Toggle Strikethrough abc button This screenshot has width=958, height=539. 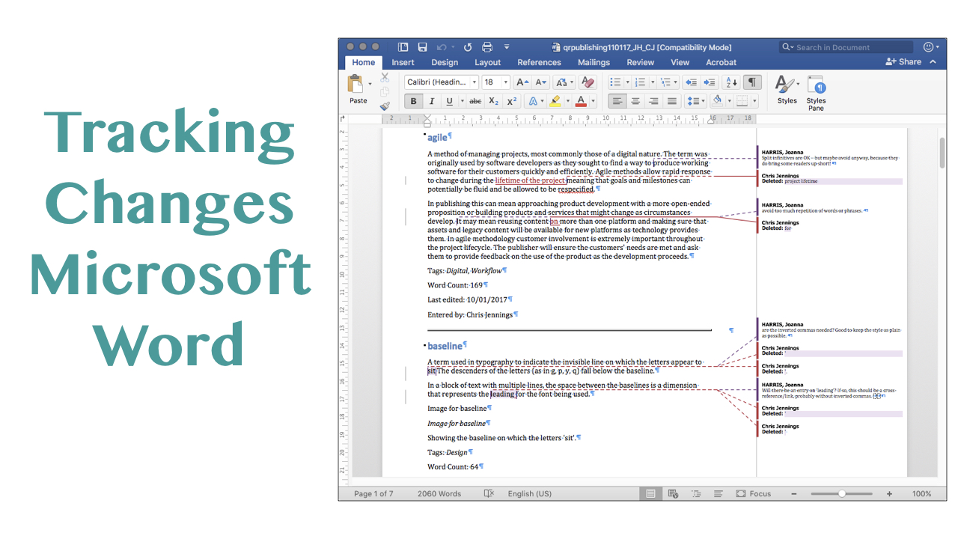475,101
